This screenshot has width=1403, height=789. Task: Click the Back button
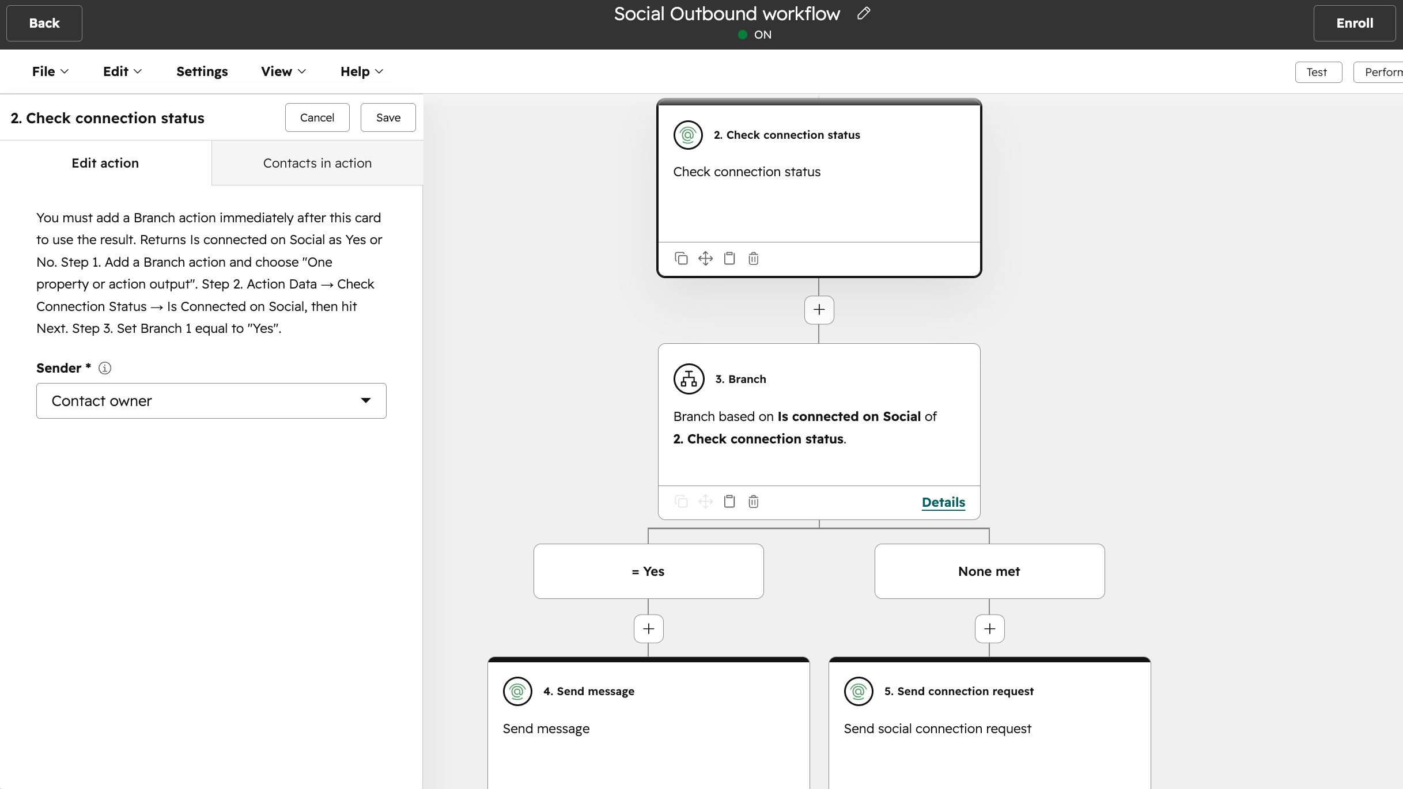point(44,23)
